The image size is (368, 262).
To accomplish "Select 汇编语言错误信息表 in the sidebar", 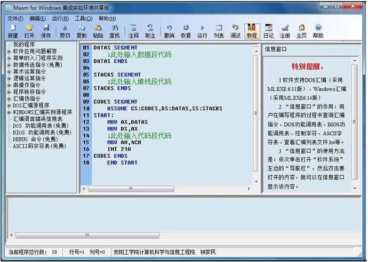I will (x=38, y=119).
